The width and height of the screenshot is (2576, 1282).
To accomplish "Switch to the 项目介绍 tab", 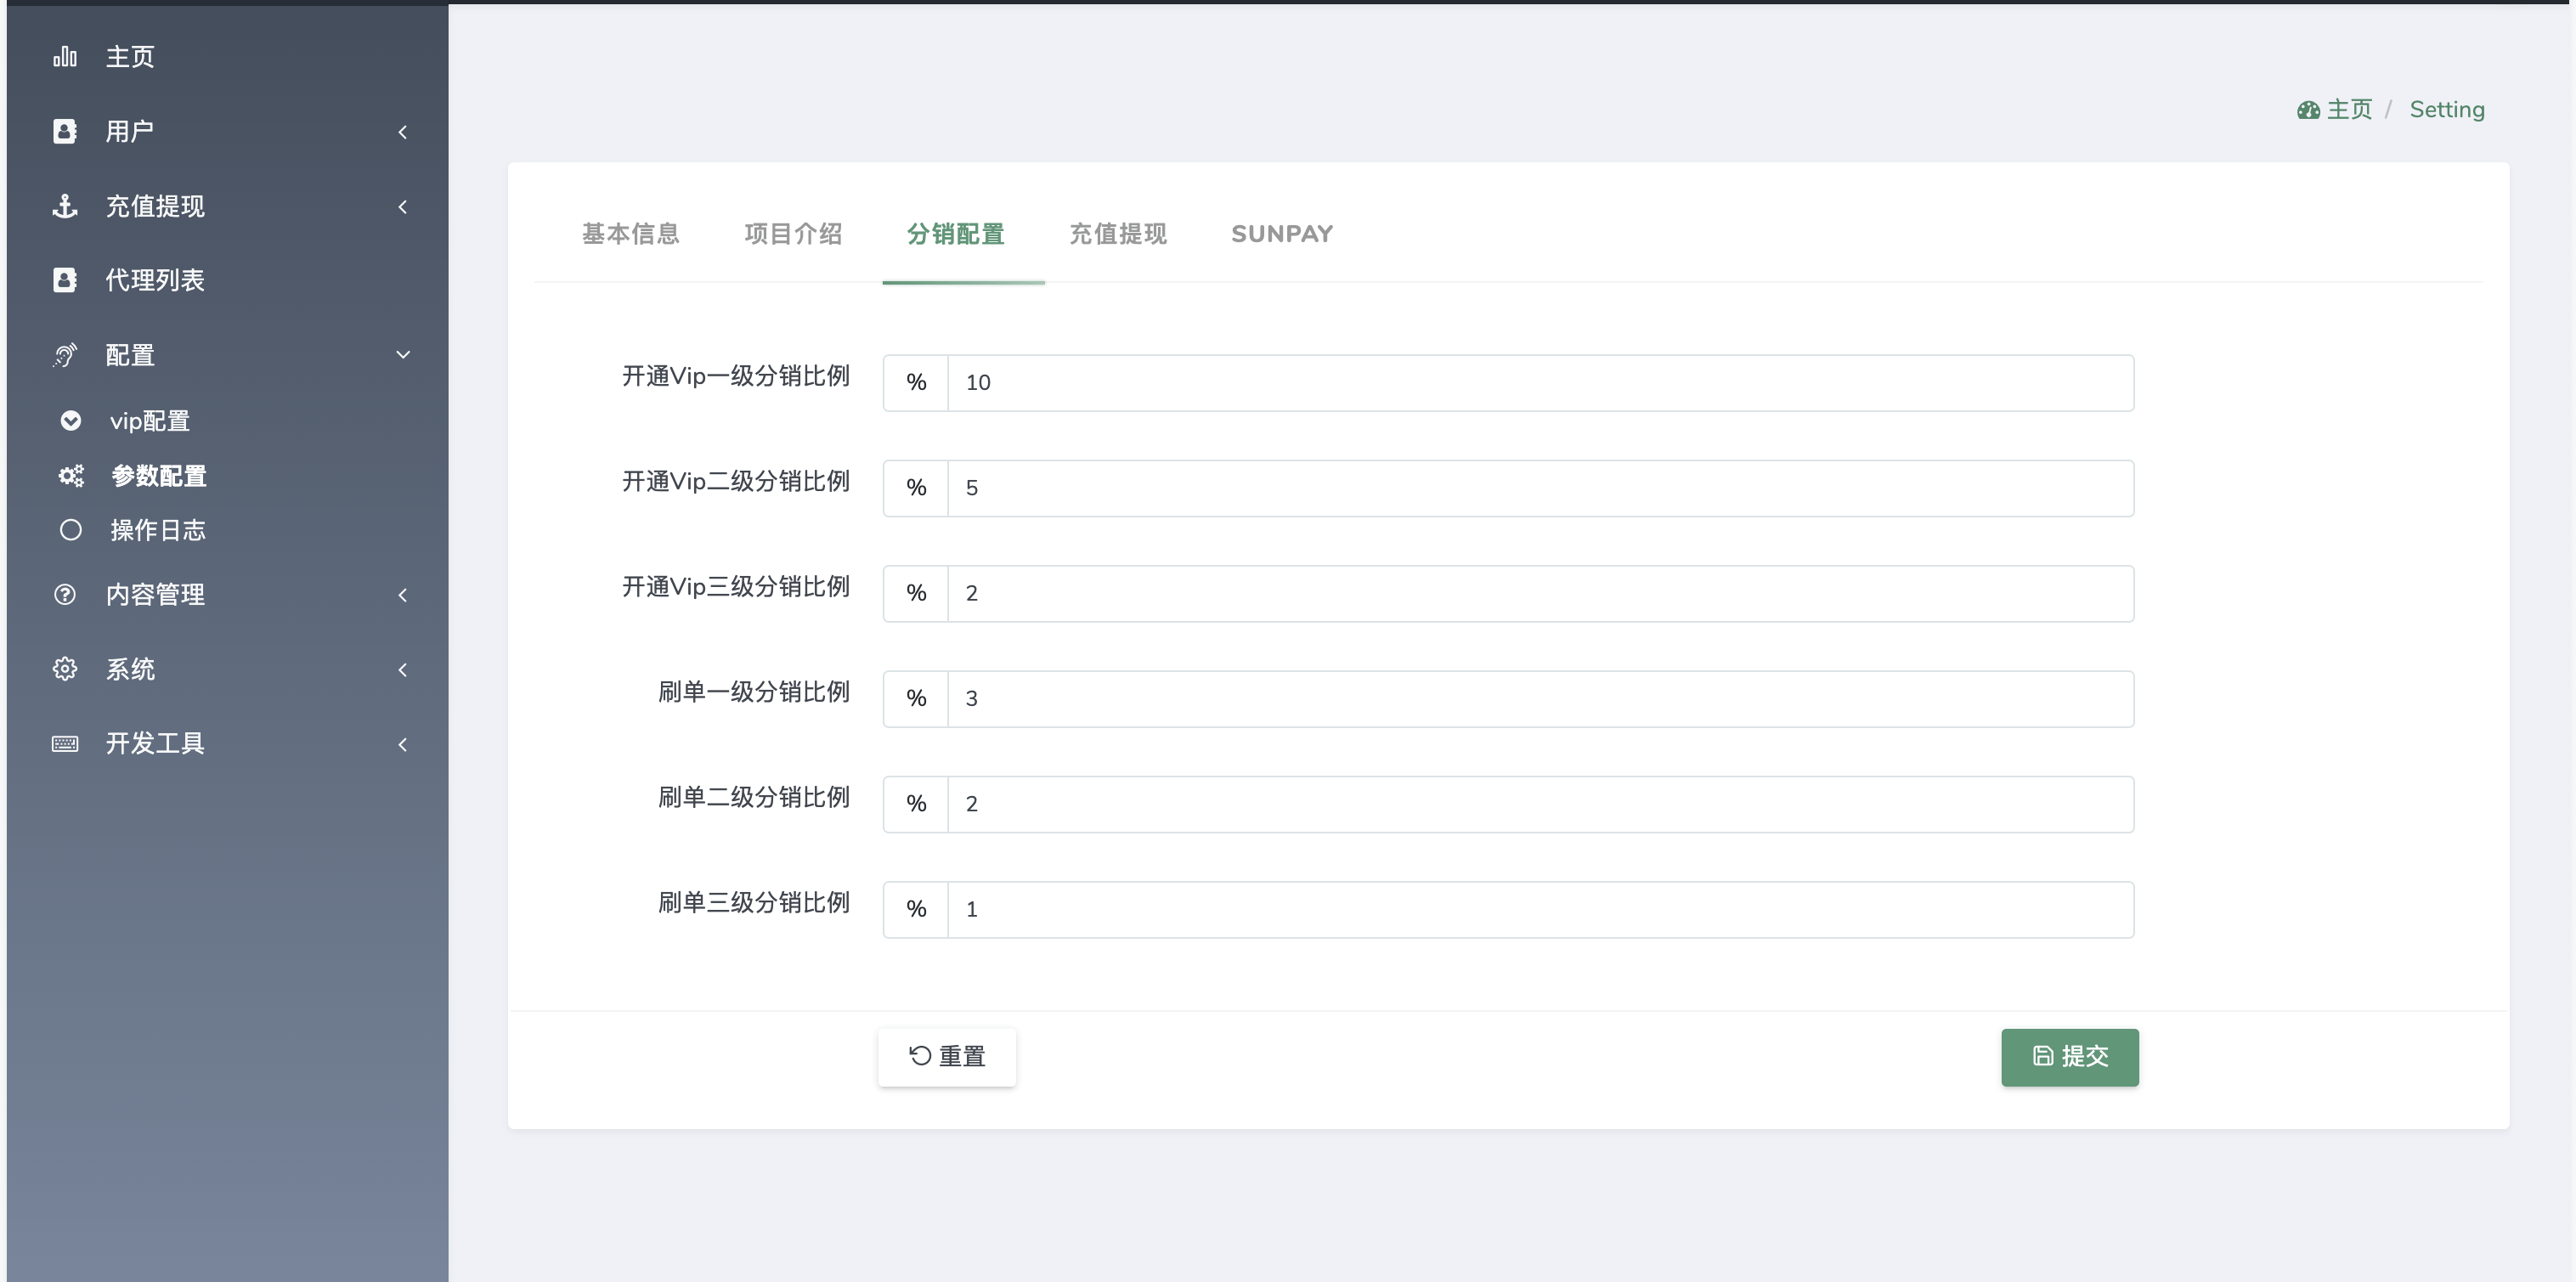I will [793, 234].
